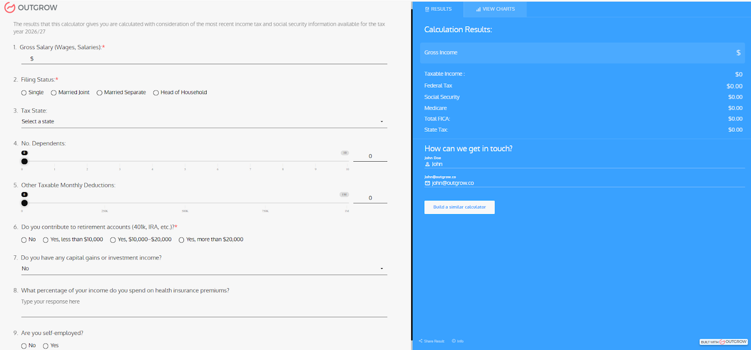Click the Built With Outgrow badge
Image resolution: width=751 pixels, height=350 pixels.
click(x=723, y=342)
